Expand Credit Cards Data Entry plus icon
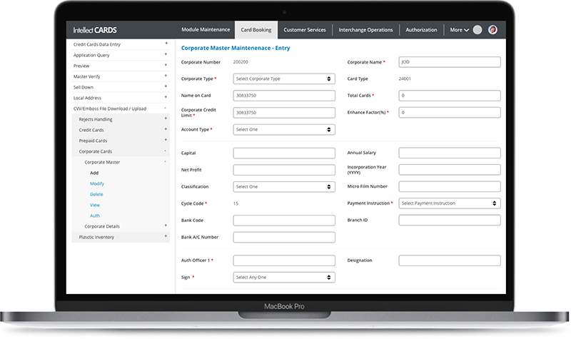 pos(166,44)
